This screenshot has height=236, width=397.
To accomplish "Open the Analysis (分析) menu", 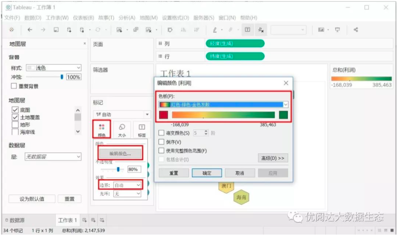I will (127, 18).
